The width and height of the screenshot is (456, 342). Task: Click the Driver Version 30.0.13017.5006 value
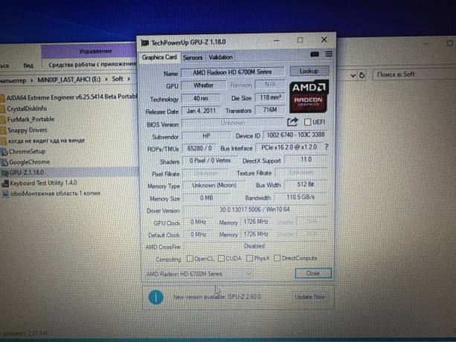click(x=254, y=210)
